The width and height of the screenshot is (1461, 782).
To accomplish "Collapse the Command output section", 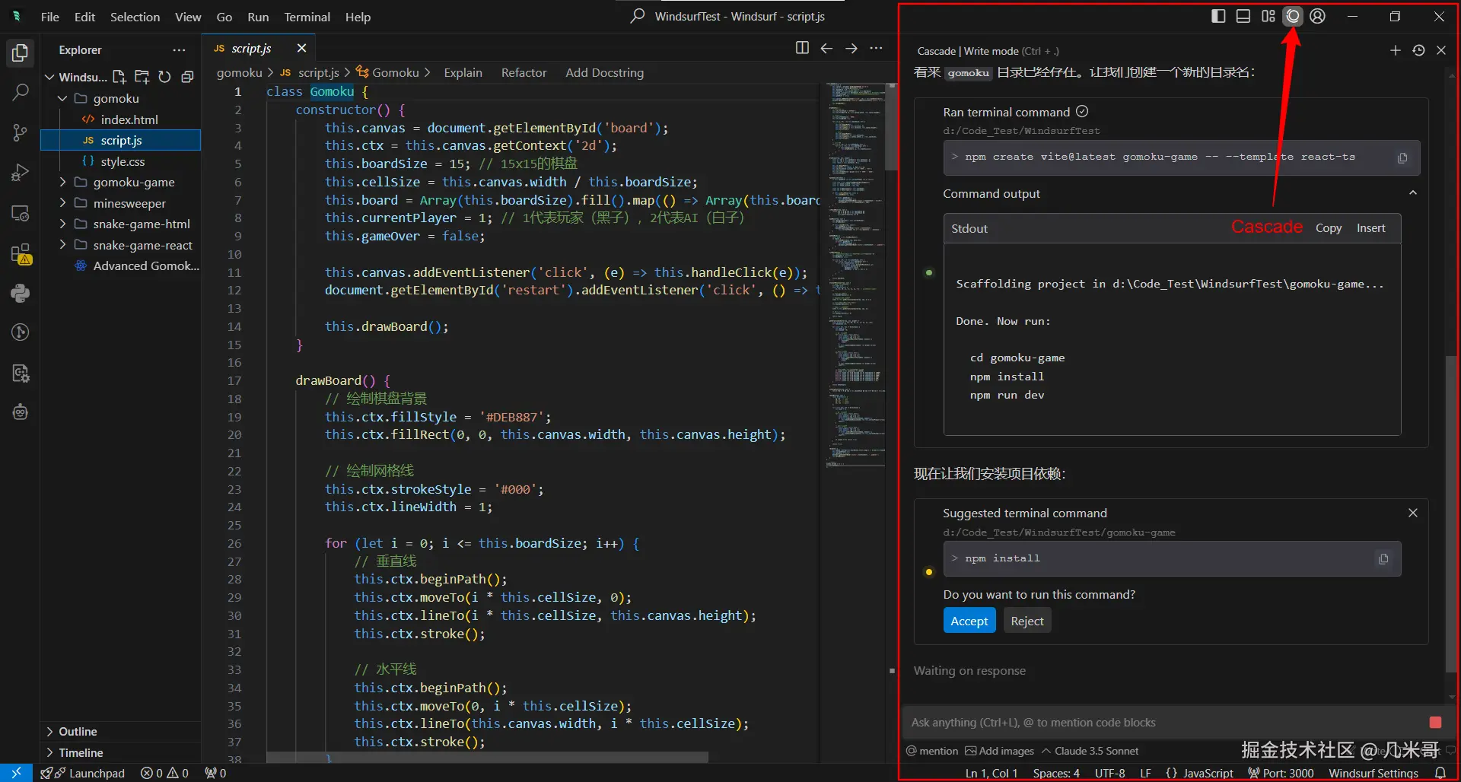I will (1412, 193).
